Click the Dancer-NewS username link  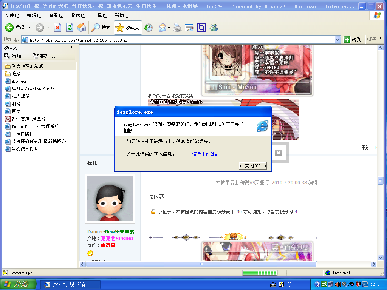tap(111, 231)
